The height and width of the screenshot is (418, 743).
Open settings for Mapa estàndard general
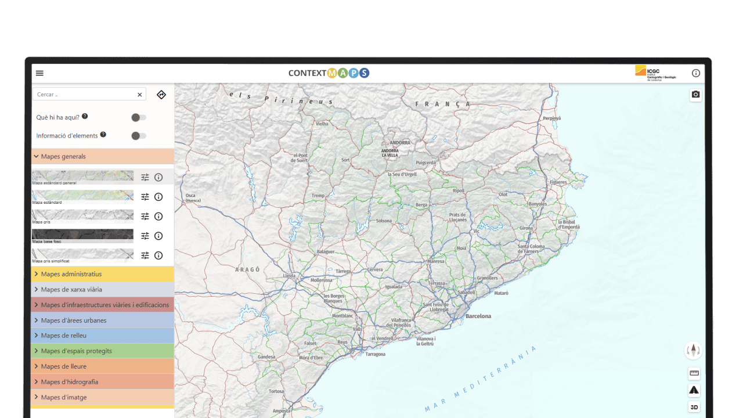pos(145,177)
